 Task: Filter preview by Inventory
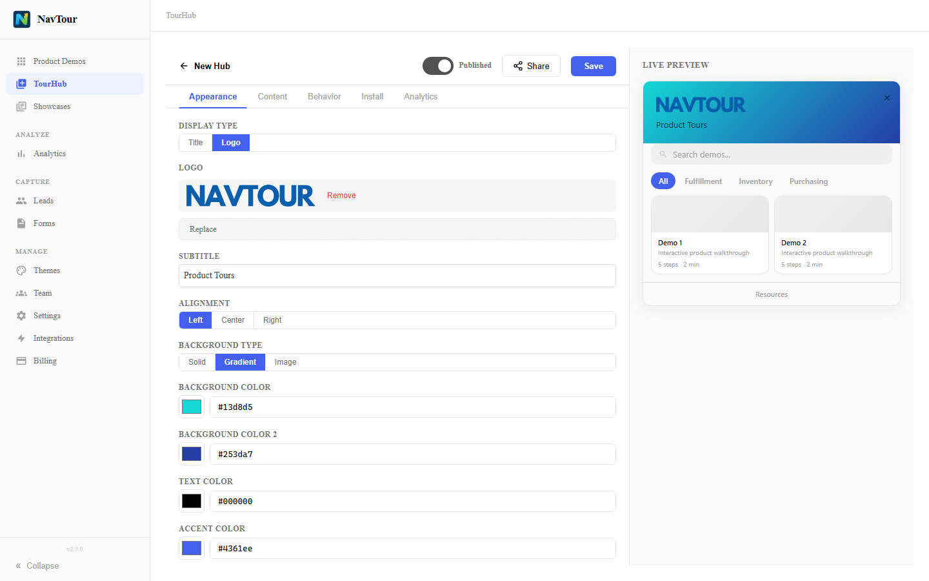pyautogui.click(x=755, y=181)
